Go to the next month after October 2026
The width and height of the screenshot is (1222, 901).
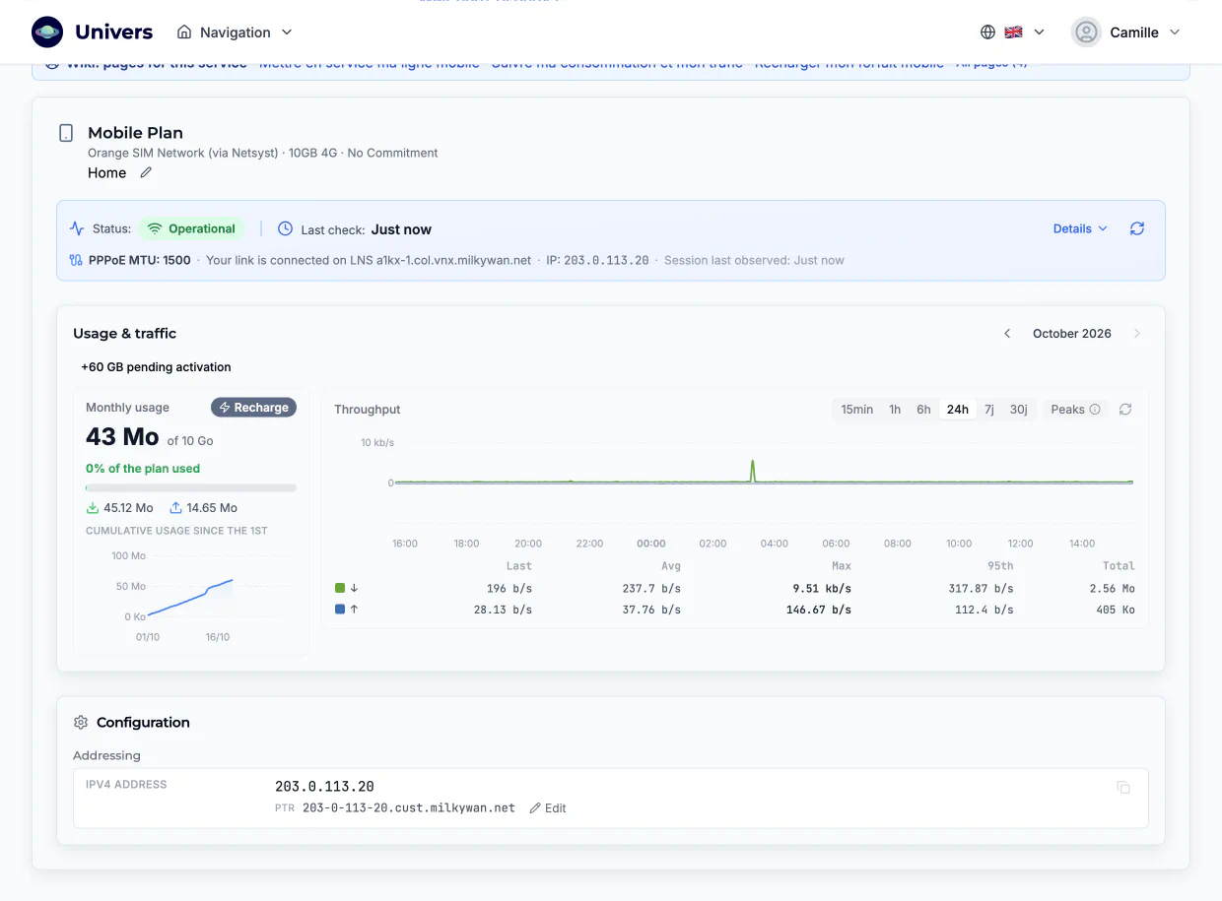coord(1136,334)
